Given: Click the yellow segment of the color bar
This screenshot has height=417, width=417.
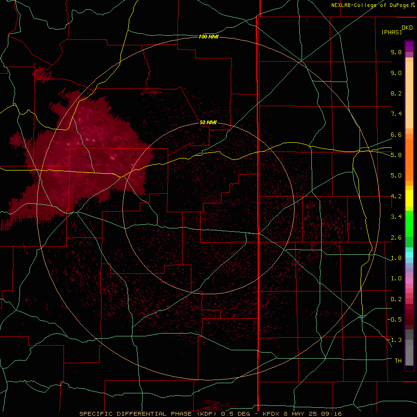Looking at the screenshot, I should pyautogui.click(x=409, y=198).
